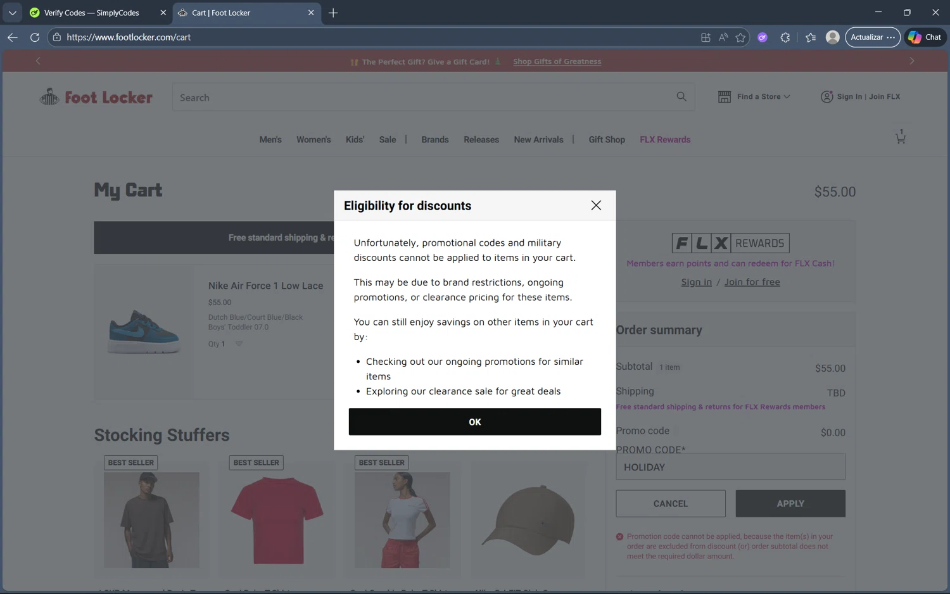Cancel the promo code entry
Viewport: 950px width, 594px height.
click(x=671, y=503)
